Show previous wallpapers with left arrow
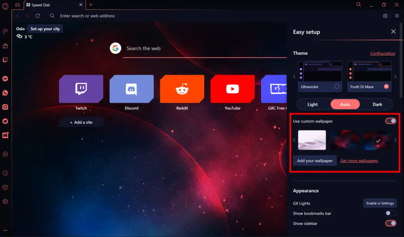This screenshot has height=237, width=404. [294, 140]
